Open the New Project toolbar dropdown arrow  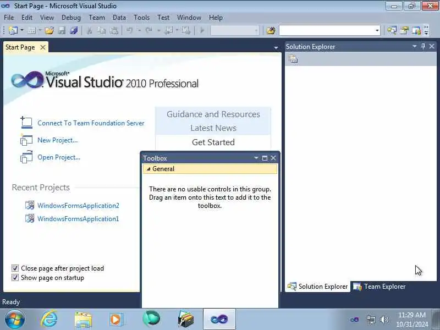pos(22,30)
